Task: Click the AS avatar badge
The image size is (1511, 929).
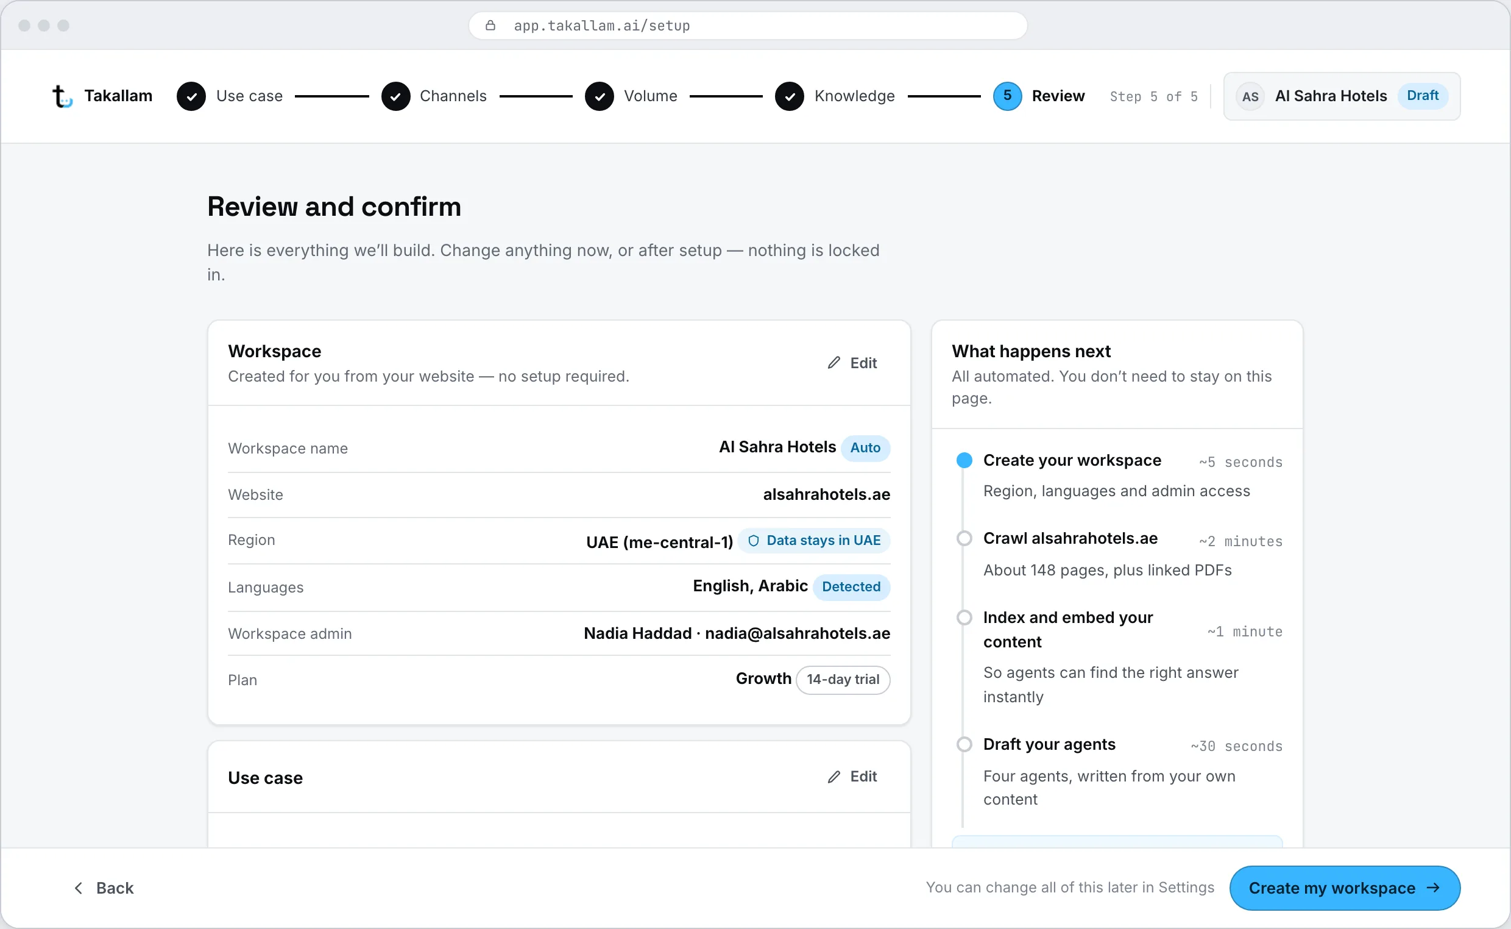Action: pos(1250,96)
